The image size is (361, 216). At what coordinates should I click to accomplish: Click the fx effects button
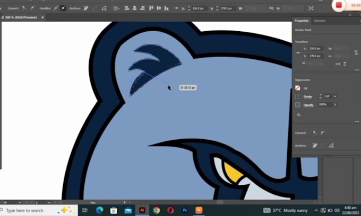click(x=299, y=114)
